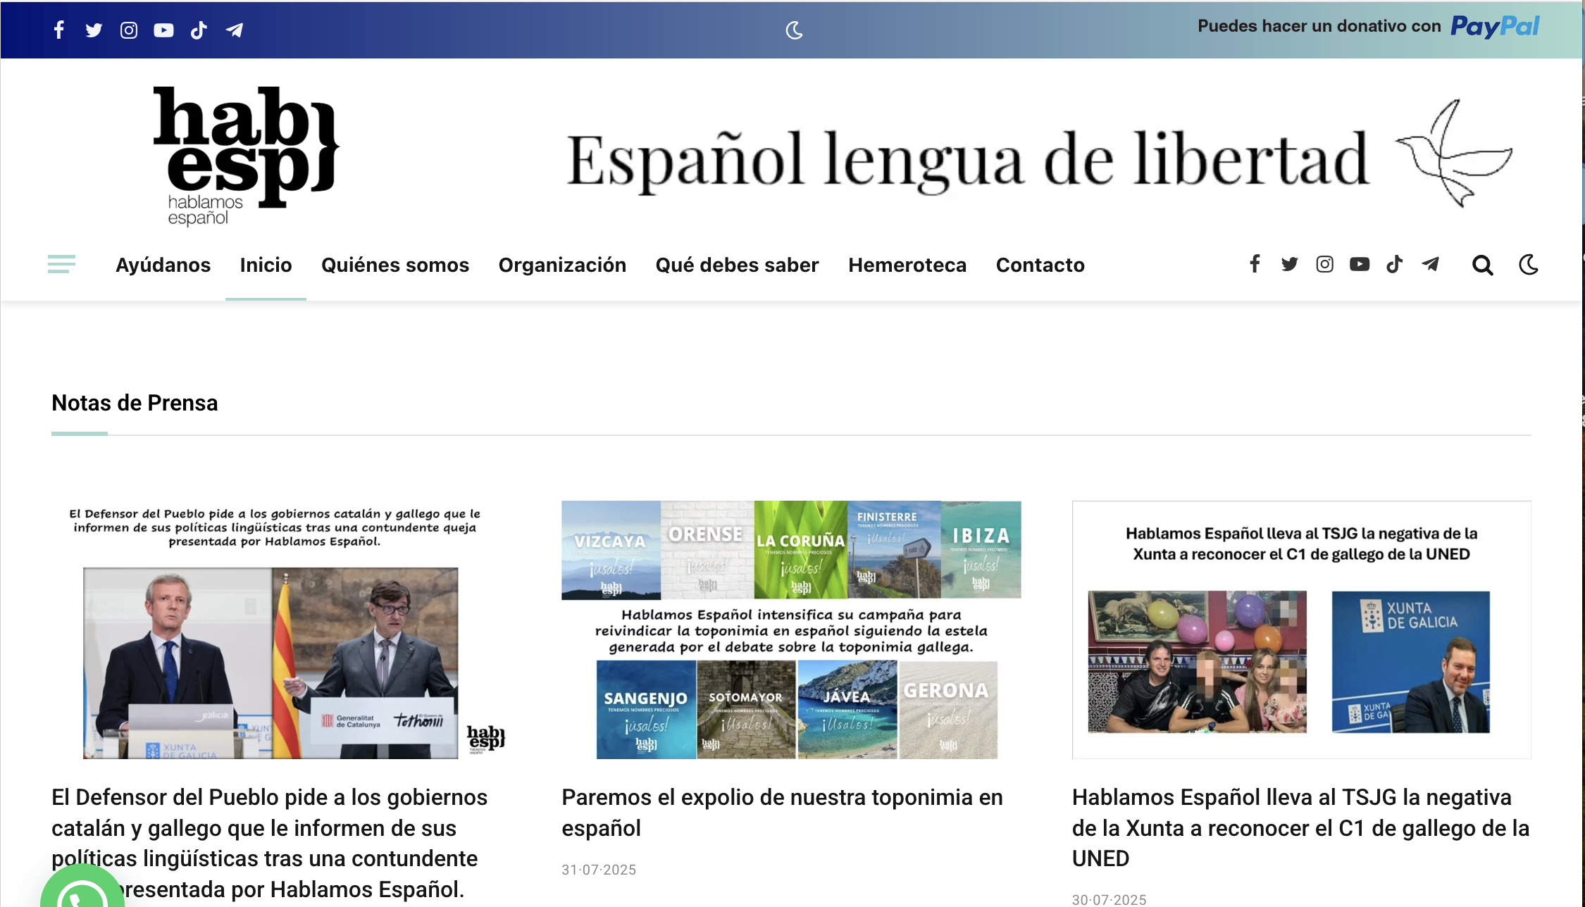Open TikTok icon in navigation row
1585x907 pixels.
[1394, 264]
